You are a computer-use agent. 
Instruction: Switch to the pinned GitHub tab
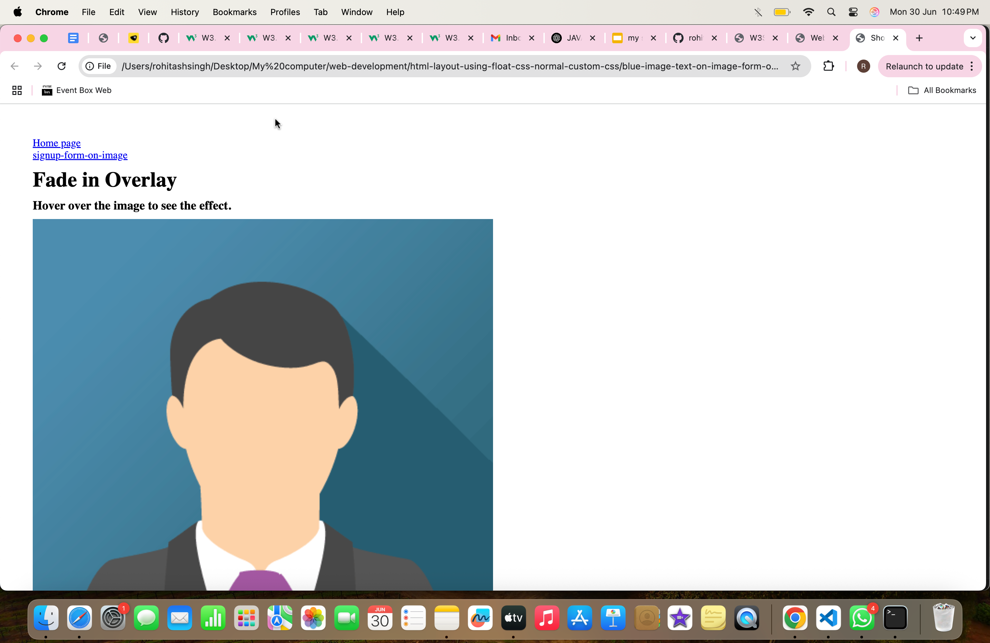point(163,38)
